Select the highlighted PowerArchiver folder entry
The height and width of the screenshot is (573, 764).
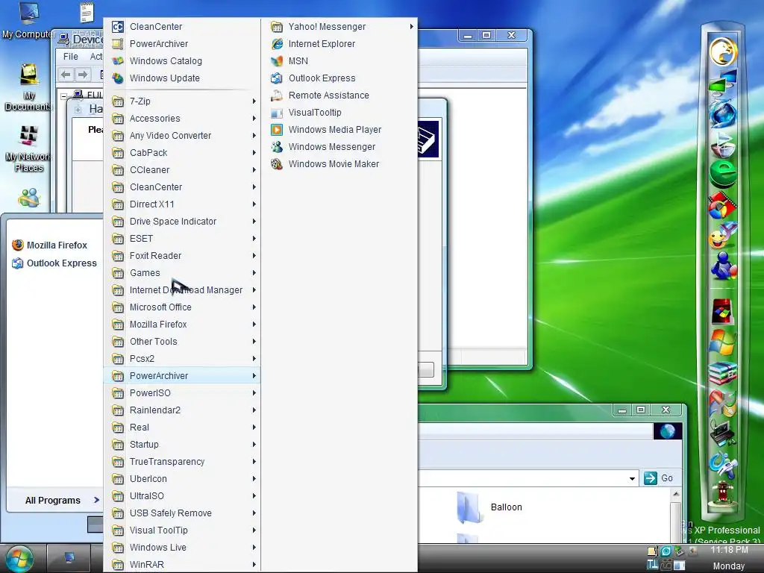[182, 376]
